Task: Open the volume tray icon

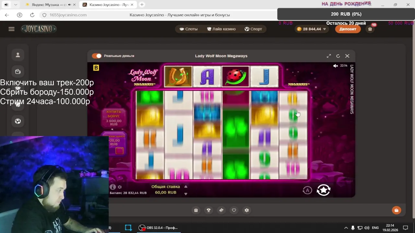Action: pyautogui.click(x=367, y=228)
